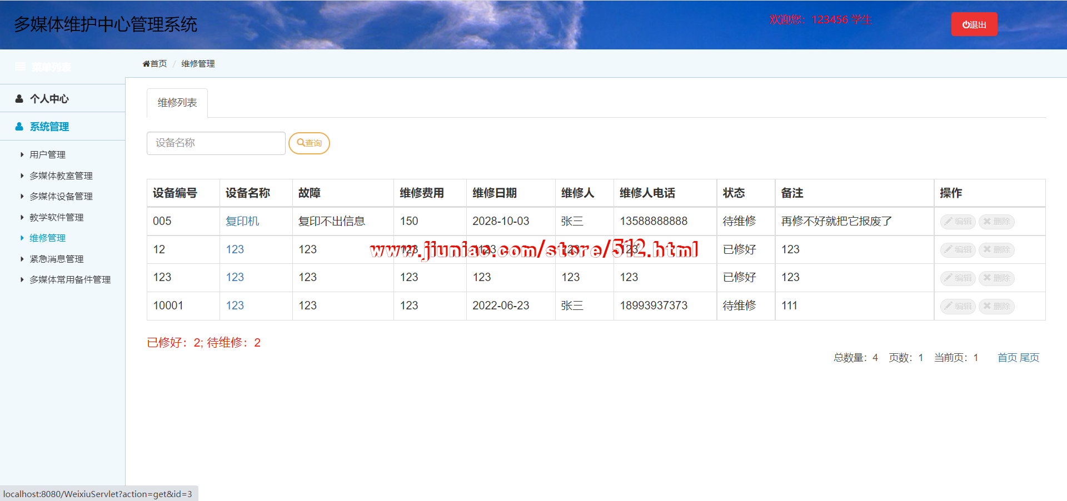
Task: Click the red 已修好/待维修 summary line
Action: click(x=204, y=343)
